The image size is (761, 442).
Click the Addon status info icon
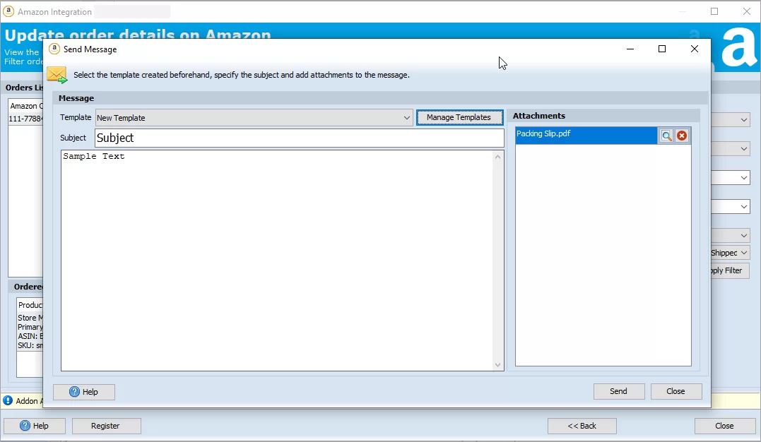pyautogui.click(x=7, y=400)
